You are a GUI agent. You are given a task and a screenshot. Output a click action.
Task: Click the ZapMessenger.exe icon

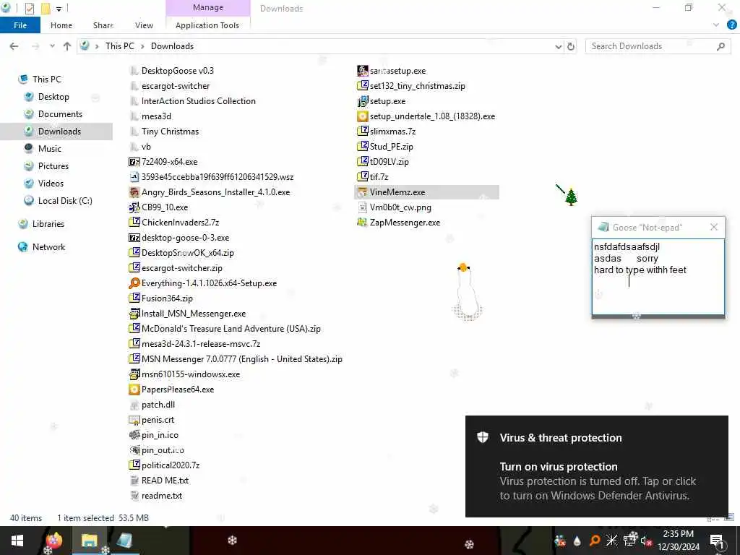(x=363, y=223)
